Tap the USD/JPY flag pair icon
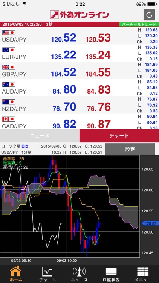 tap(9, 33)
